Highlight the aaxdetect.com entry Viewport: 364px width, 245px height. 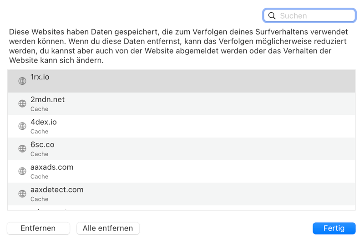click(x=182, y=194)
